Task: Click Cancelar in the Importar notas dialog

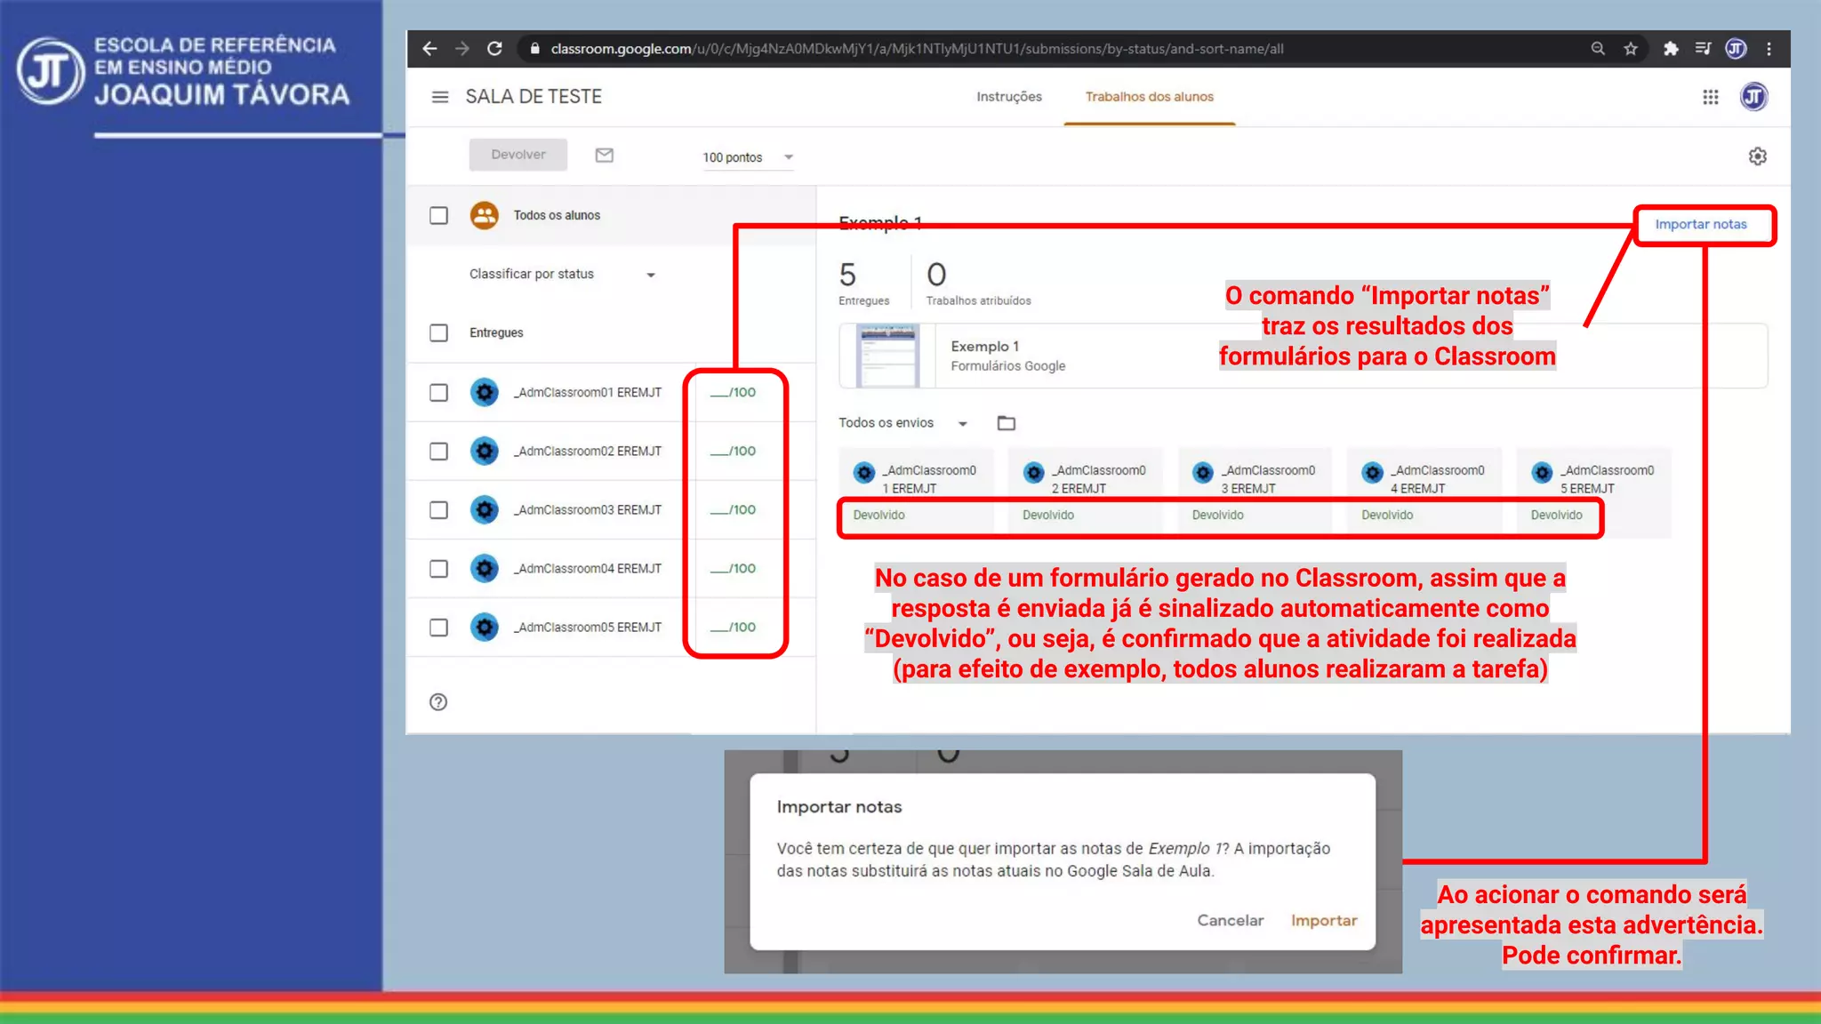Action: [x=1230, y=921]
